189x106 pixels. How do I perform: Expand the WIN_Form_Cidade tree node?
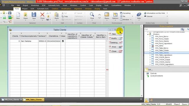point(150,39)
